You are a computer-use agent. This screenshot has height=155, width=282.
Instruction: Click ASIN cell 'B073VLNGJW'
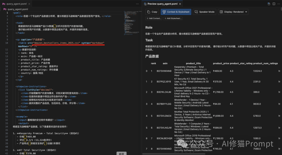click(x=164, y=128)
